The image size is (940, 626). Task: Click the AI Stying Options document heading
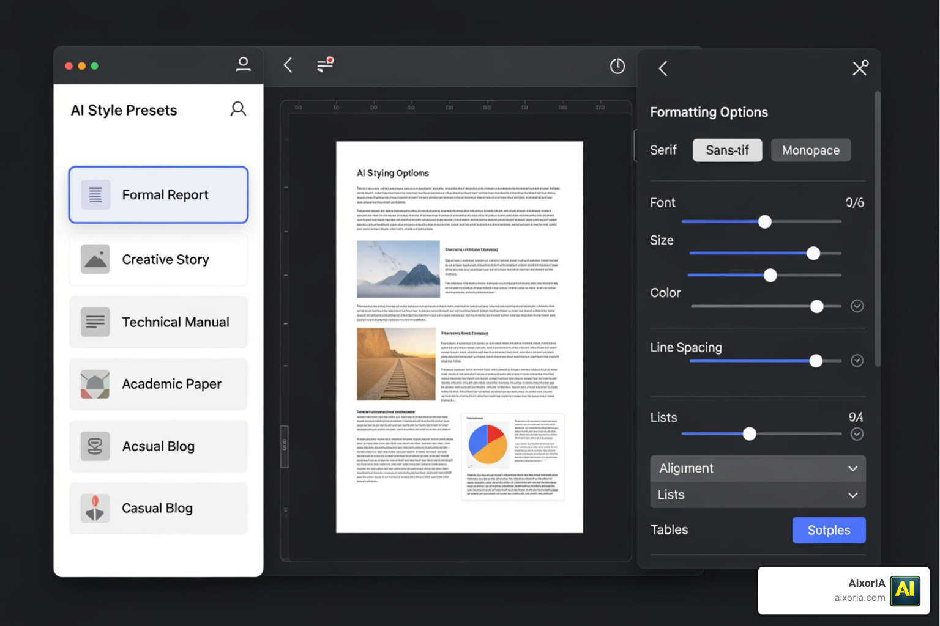(393, 173)
